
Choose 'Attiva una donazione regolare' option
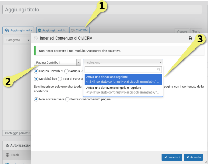pyautogui.click(x=123, y=79)
